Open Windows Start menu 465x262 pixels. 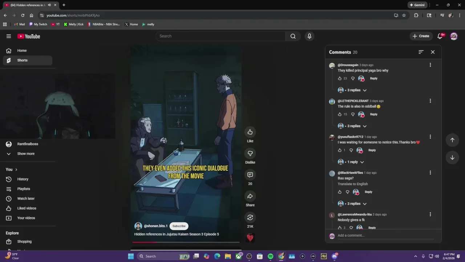pos(131,256)
